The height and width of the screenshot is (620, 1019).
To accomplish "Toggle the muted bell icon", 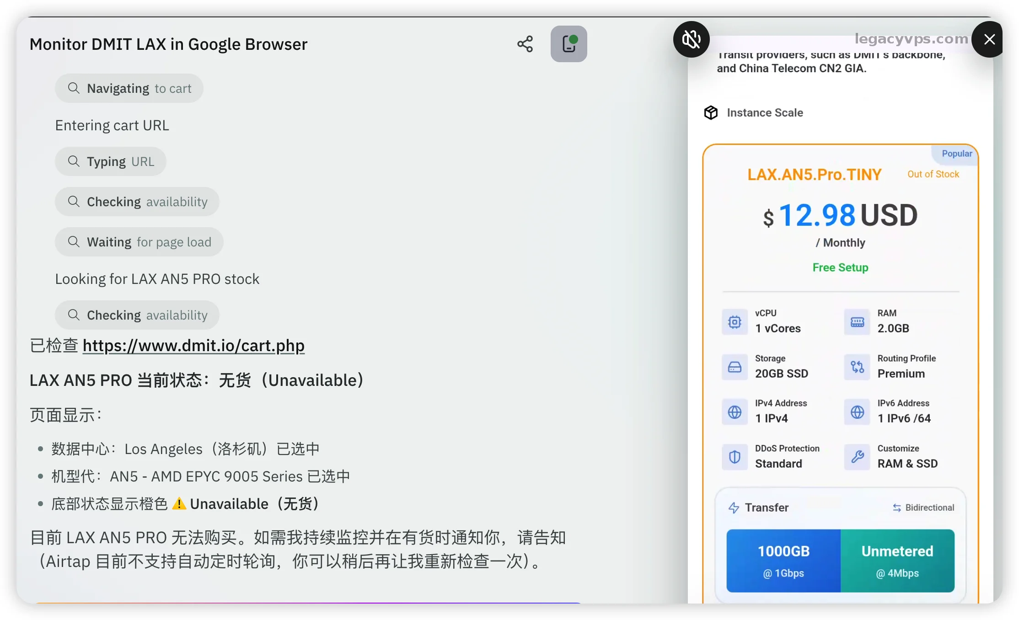I will [691, 39].
